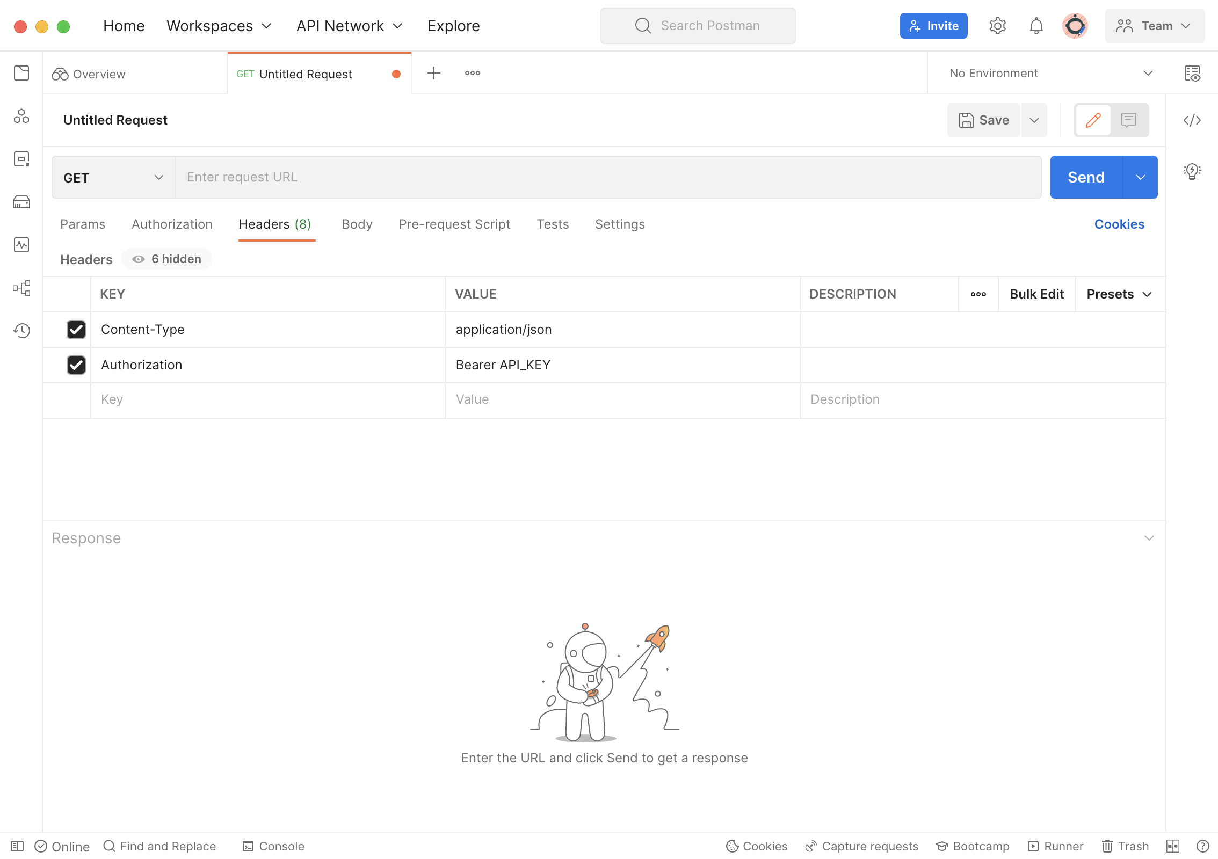Image resolution: width=1218 pixels, height=859 pixels.
Task: Open the GET method dropdown
Action: point(113,178)
